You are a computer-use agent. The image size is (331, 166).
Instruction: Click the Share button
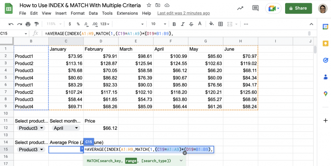[298, 8]
